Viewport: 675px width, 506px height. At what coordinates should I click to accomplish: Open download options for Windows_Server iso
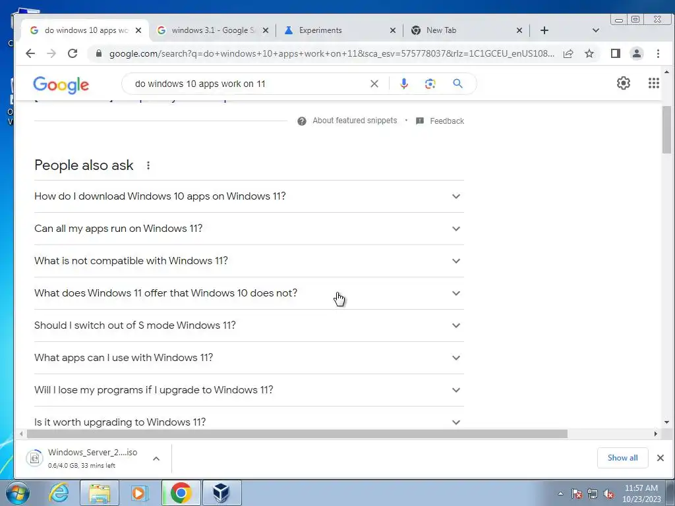(156, 459)
